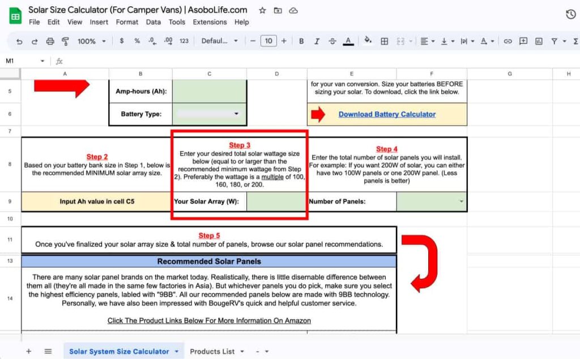580x359 pixels.
Task: Click the insert comment icon
Action: [523, 41]
